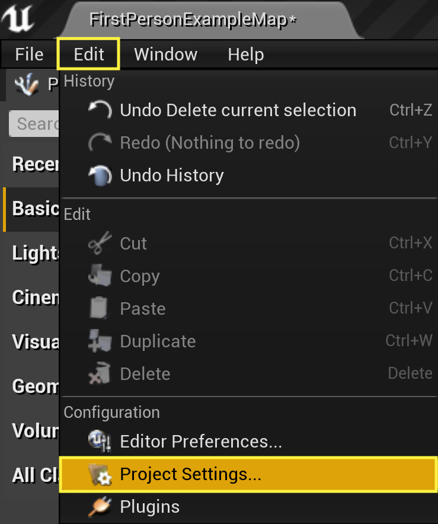The height and width of the screenshot is (524, 438).
Task: Open the Window menu
Action: 165,55
